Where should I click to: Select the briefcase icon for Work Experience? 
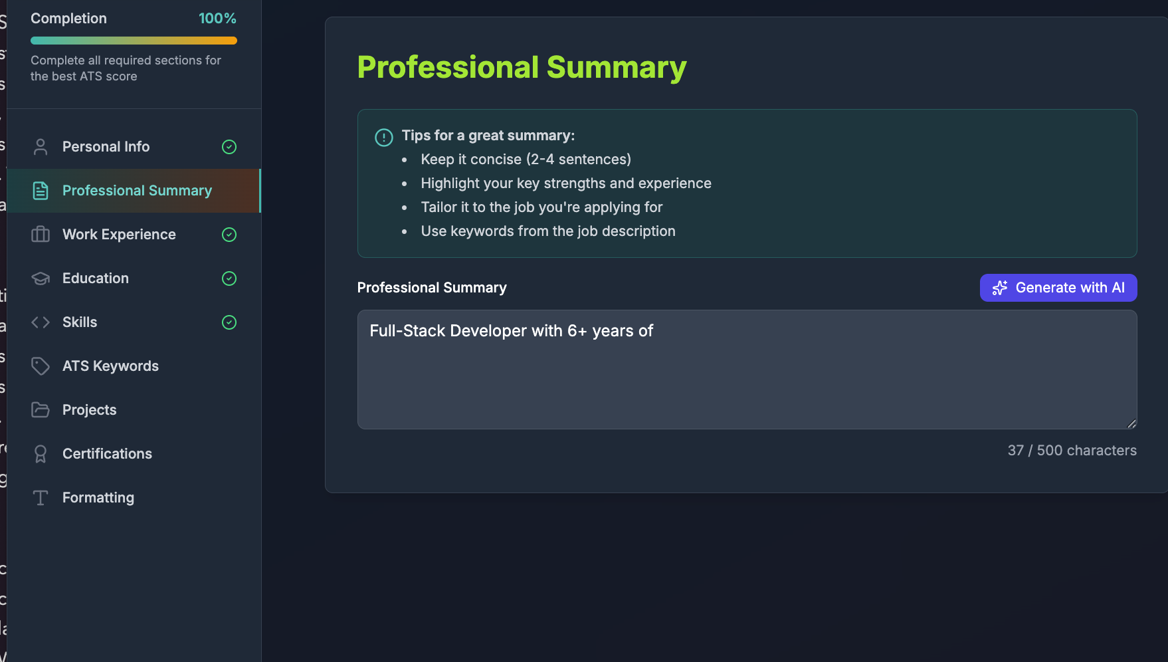(41, 234)
